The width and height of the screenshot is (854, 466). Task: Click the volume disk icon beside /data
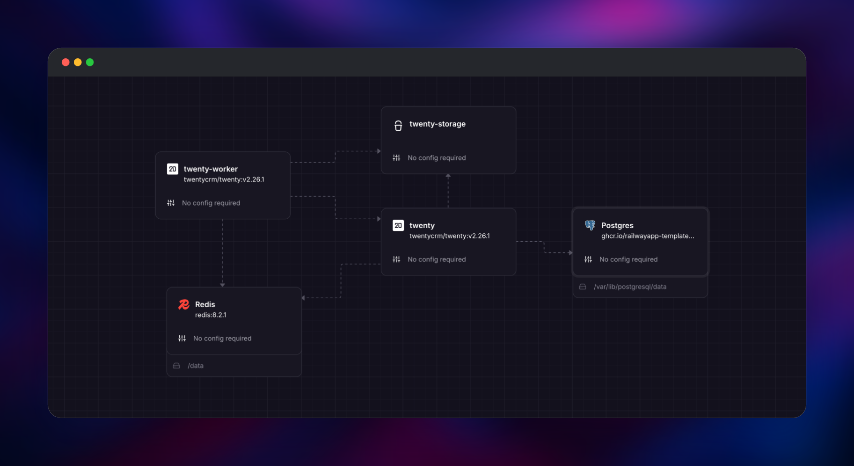(176, 366)
